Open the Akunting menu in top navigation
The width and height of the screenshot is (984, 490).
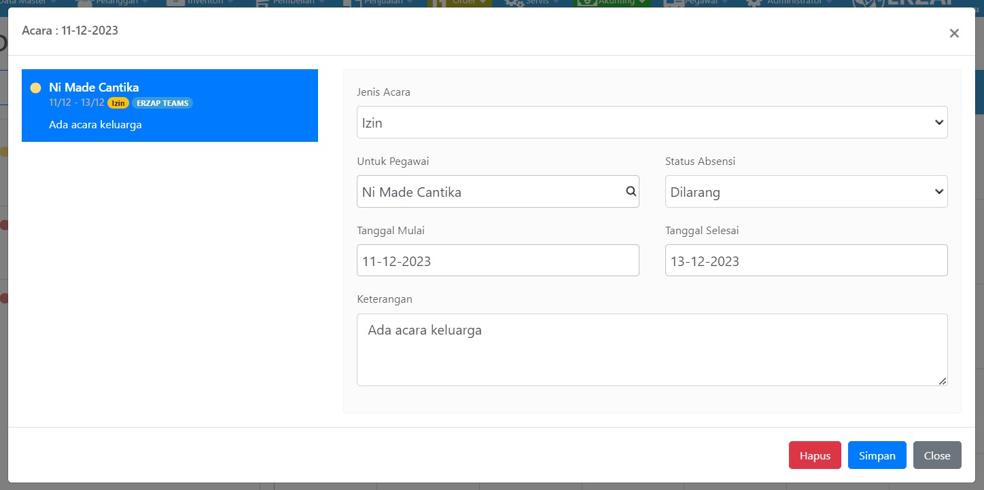[613, 3]
